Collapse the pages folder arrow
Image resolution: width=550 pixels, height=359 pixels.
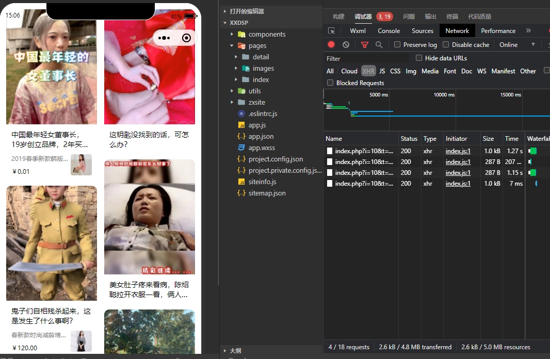(x=232, y=45)
